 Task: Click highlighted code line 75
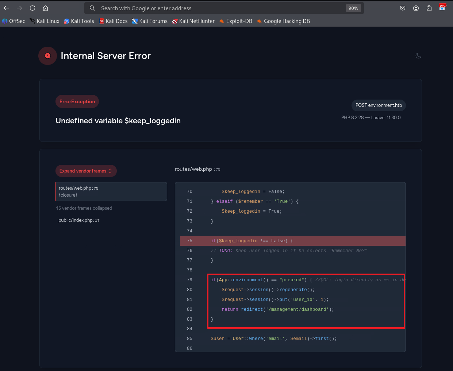pos(292,241)
